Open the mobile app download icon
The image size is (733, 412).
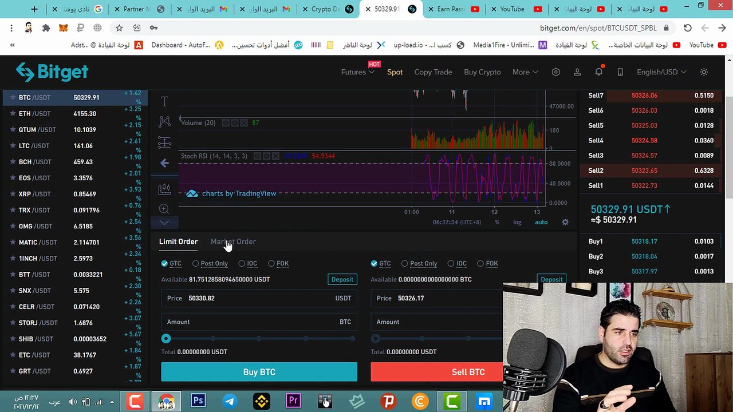[x=620, y=72]
